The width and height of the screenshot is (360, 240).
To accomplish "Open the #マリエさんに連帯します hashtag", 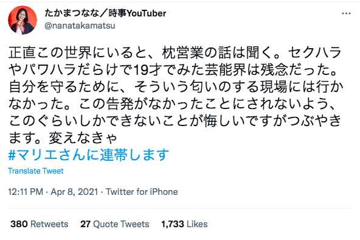I will 88,154.
